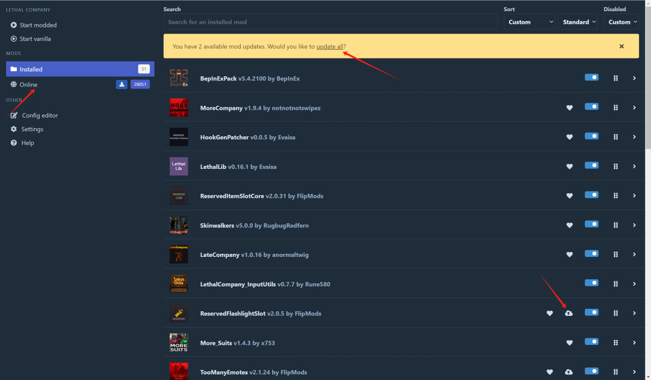The height and width of the screenshot is (380, 651).
Task: Toggle the TooManyEmotes mod switch
Action: [591, 371]
